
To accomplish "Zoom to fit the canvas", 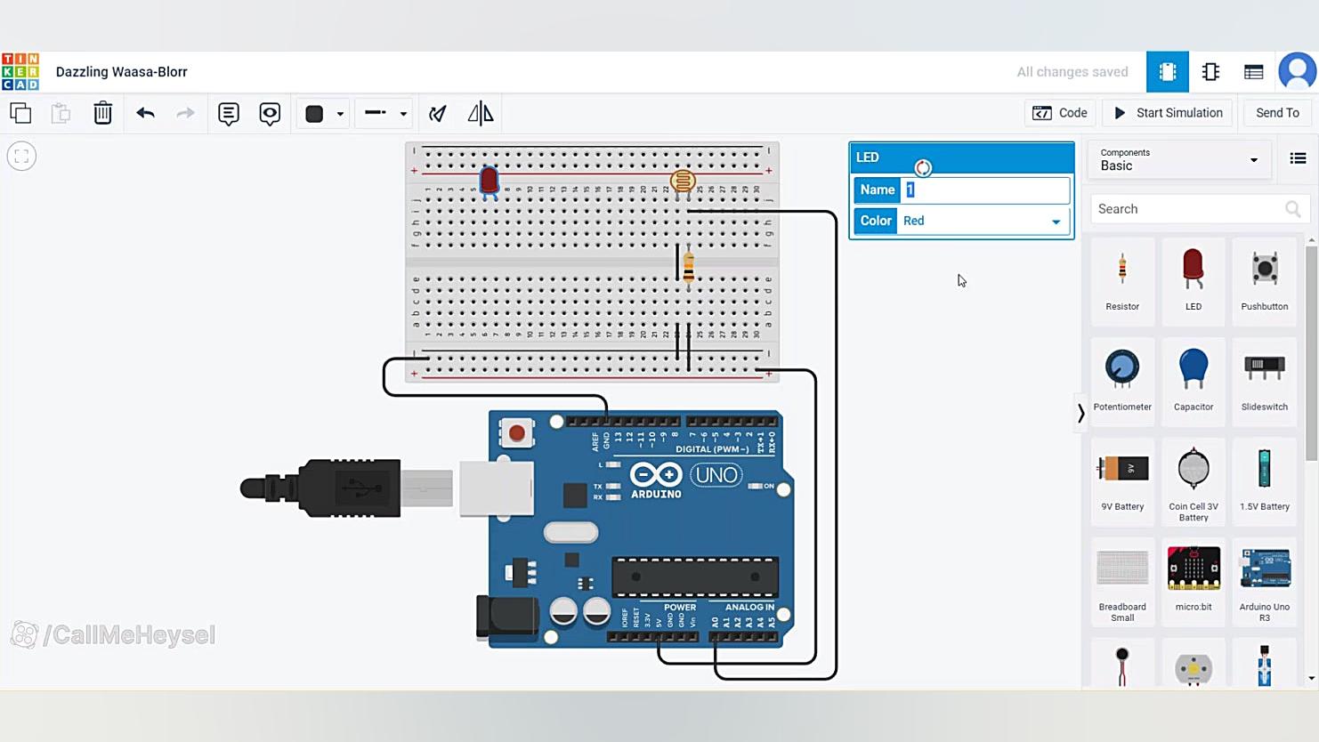I will click(x=21, y=157).
